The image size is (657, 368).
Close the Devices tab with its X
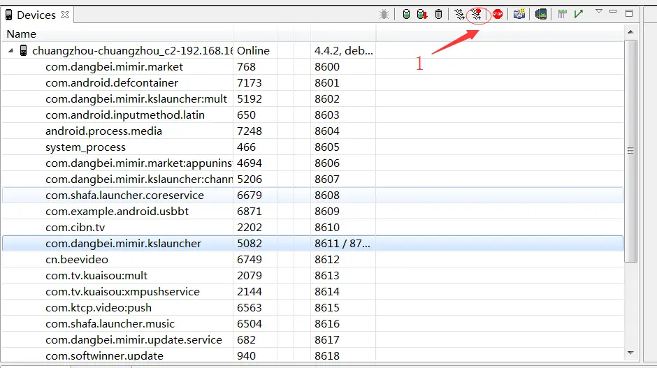65,15
